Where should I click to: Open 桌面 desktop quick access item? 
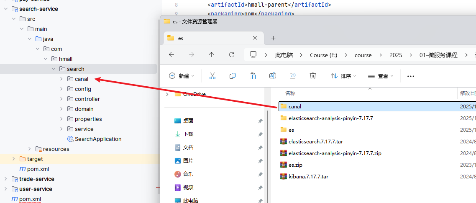(188, 121)
